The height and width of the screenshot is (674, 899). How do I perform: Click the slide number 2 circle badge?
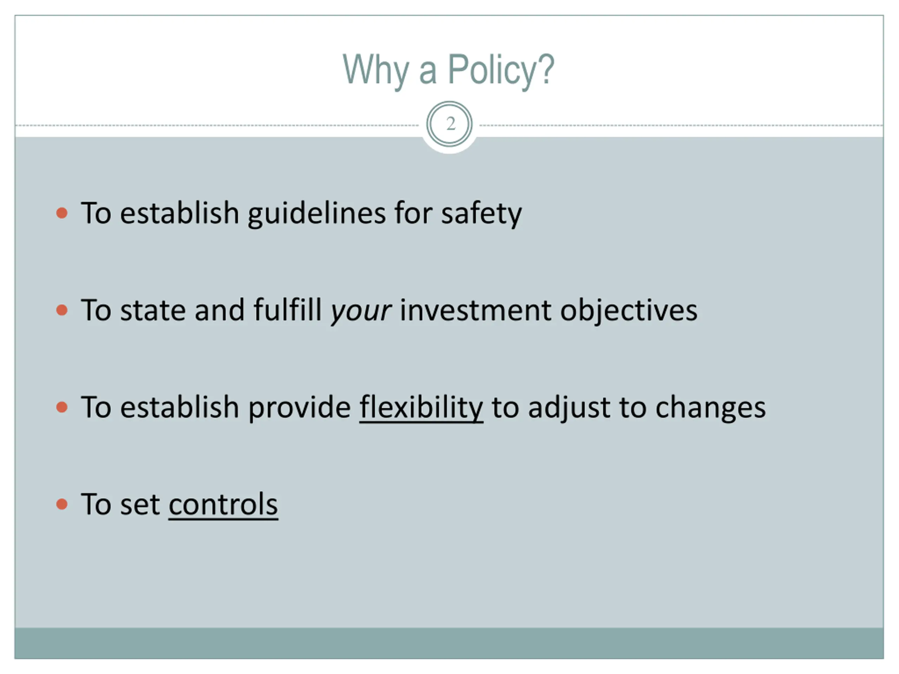pos(449,124)
